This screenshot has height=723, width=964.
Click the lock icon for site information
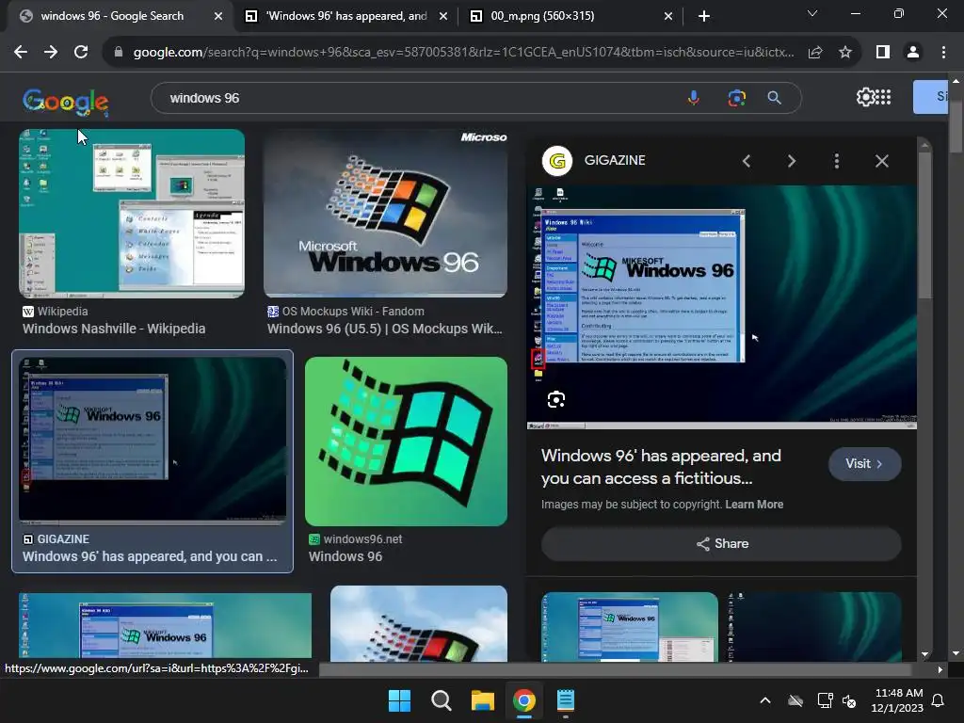(x=119, y=53)
